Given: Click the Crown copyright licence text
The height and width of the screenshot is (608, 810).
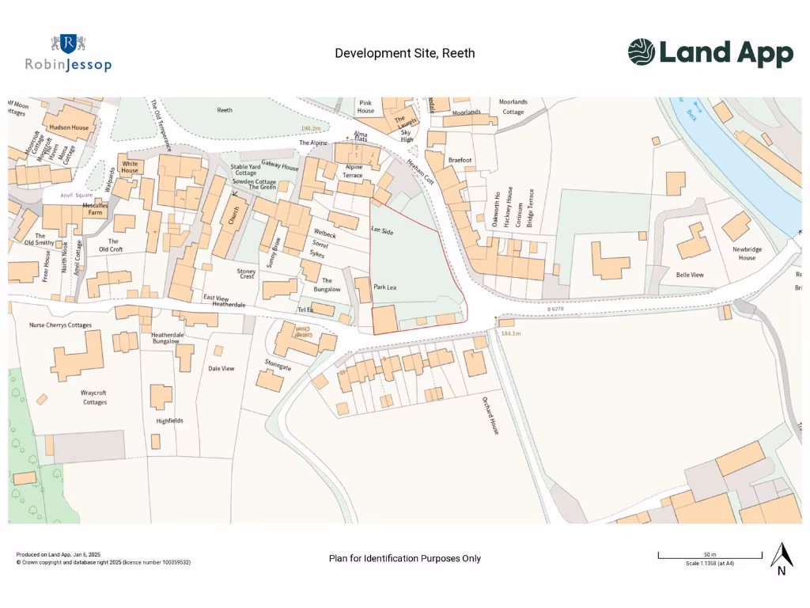Looking at the screenshot, I should tap(103, 562).
